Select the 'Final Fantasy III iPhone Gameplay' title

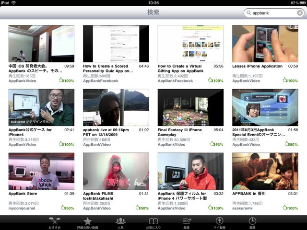[180, 132]
